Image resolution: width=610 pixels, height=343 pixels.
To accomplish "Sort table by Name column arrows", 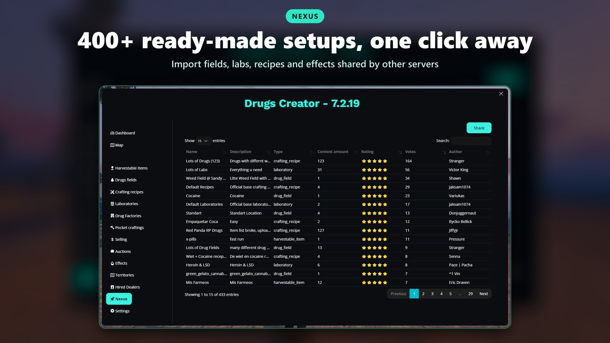I will click(225, 152).
